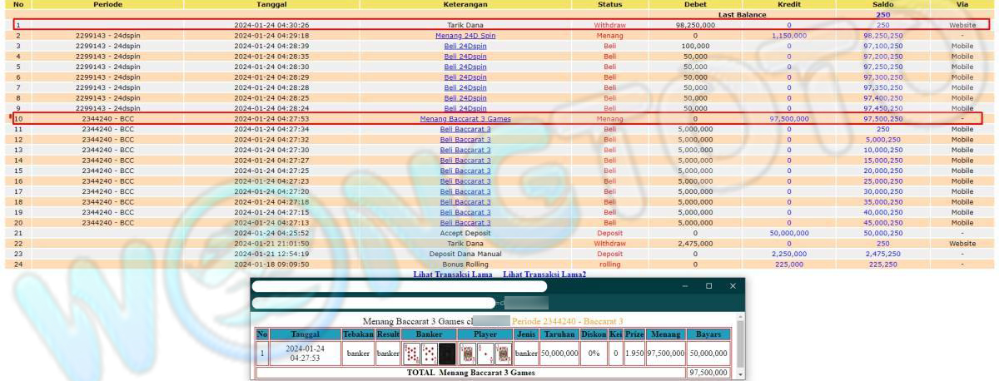Open Beli Baccarat 3 link in row 11
Screen dimensions: 999x381
[x=465, y=130]
